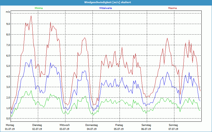Click the '8,0' y-axis value
The image size is (212, 132).
pos(8,35)
